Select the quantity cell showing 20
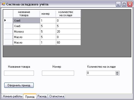This screenshot has height=100, width=134. point(68,32)
